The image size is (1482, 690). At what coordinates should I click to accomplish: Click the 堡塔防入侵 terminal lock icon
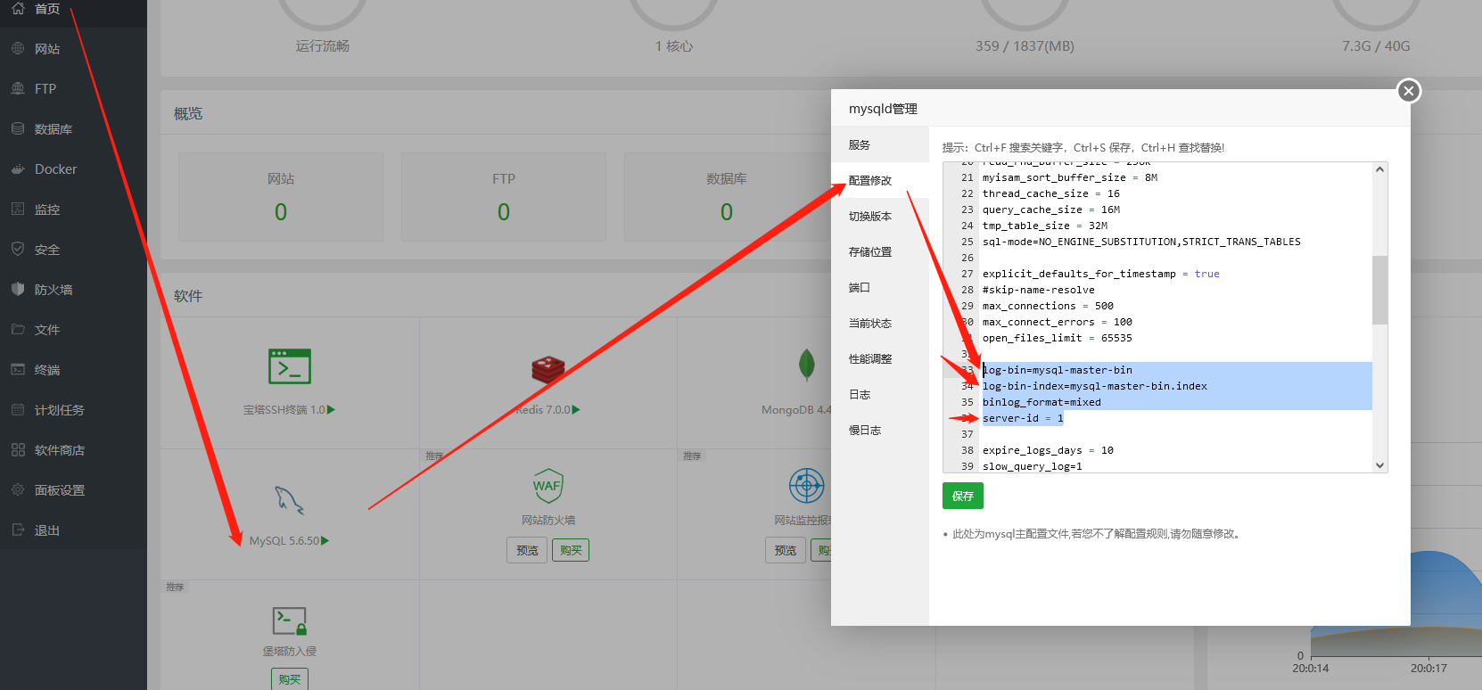point(290,620)
